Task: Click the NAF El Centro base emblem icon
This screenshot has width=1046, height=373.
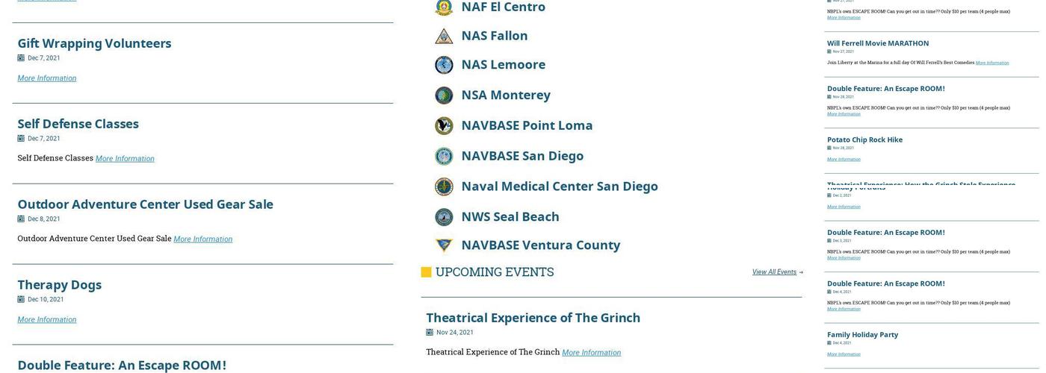Action: click(x=444, y=7)
